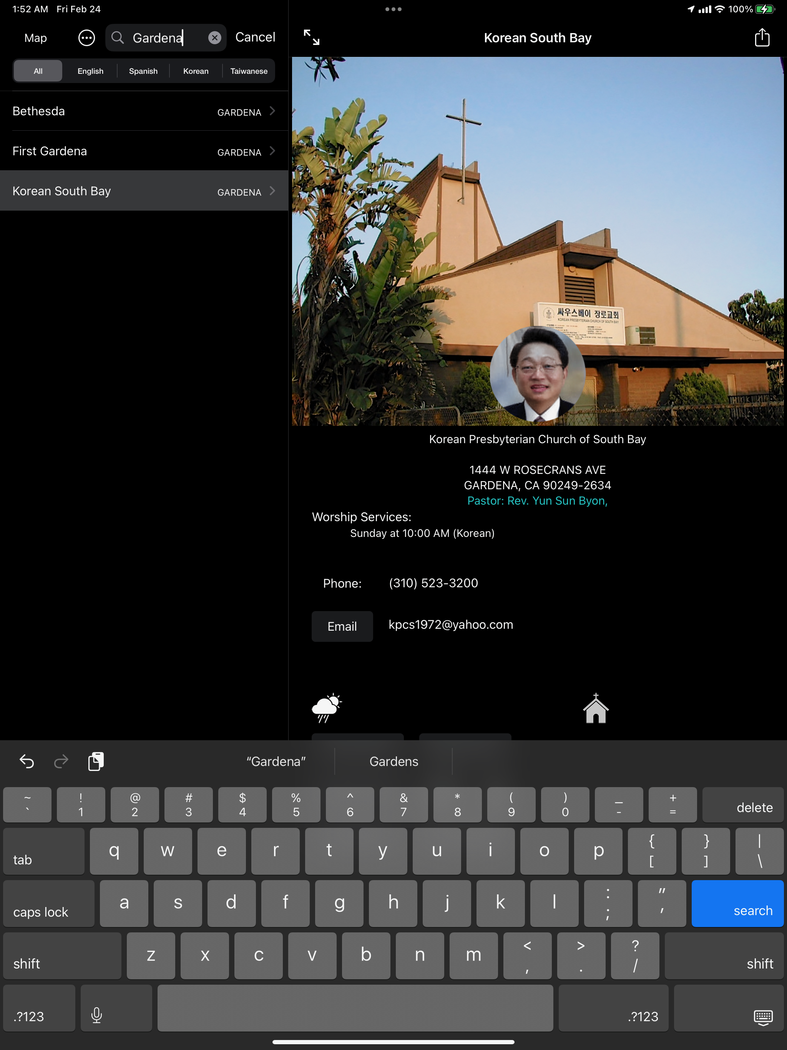This screenshot has width=787, height=1050.
Task: Toggle the right shift key
Action: [x=724, y=955]
